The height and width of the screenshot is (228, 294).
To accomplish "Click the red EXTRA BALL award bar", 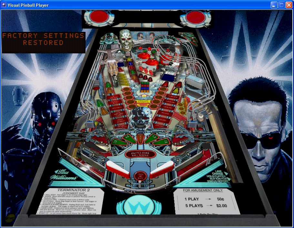I will (115, 102).
